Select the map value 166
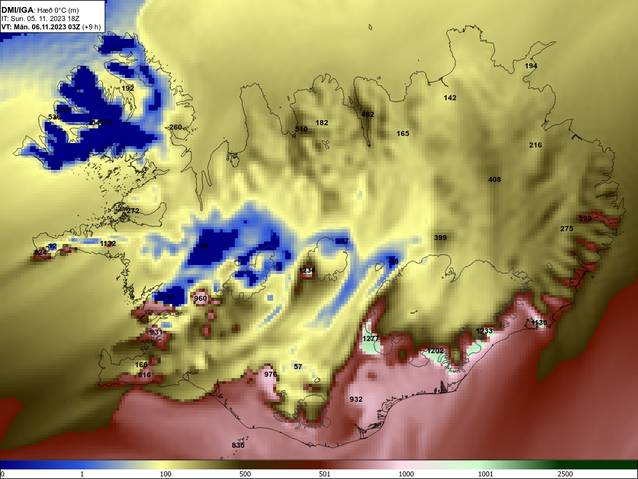Screen dimensions: 638x479 click(x=141, y=365)
